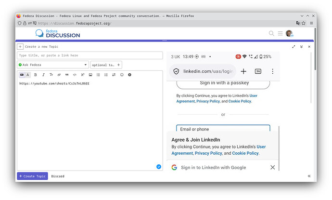
Task: Click the page vertical scrollbar
Action: click(x=315, y=49)
